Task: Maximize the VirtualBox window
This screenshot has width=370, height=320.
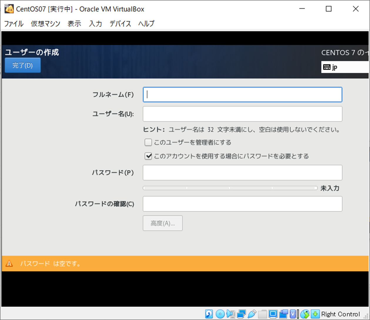Action: (x=329, y=9)
